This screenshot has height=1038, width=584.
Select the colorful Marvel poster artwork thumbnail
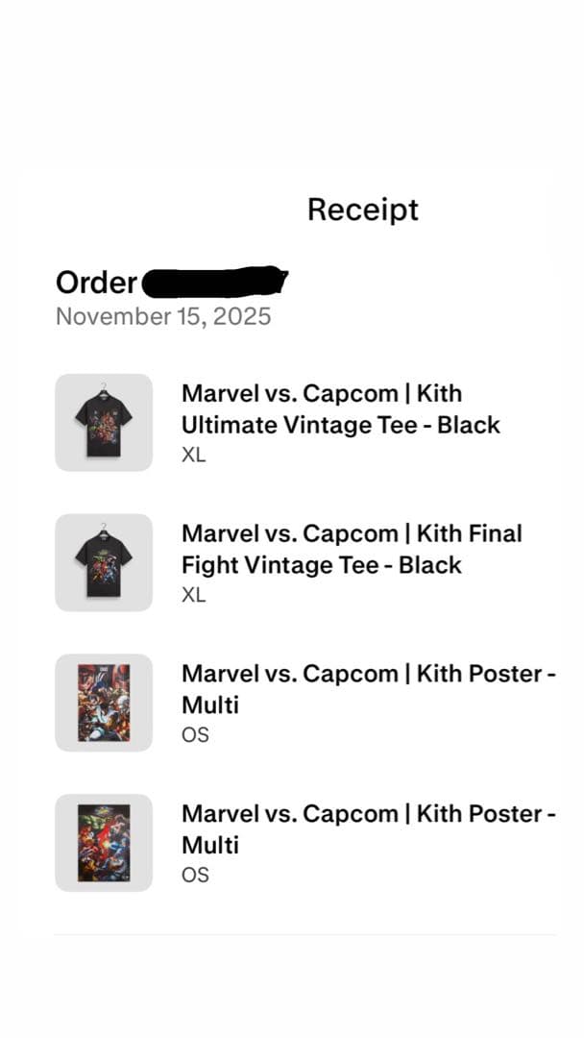click(x=104, y=703)
